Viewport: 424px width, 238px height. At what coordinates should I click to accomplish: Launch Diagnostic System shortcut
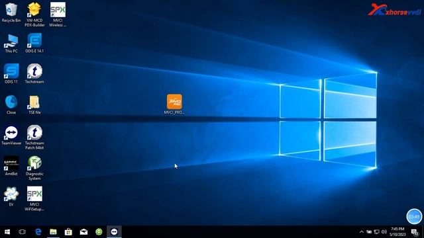[34, 168]
